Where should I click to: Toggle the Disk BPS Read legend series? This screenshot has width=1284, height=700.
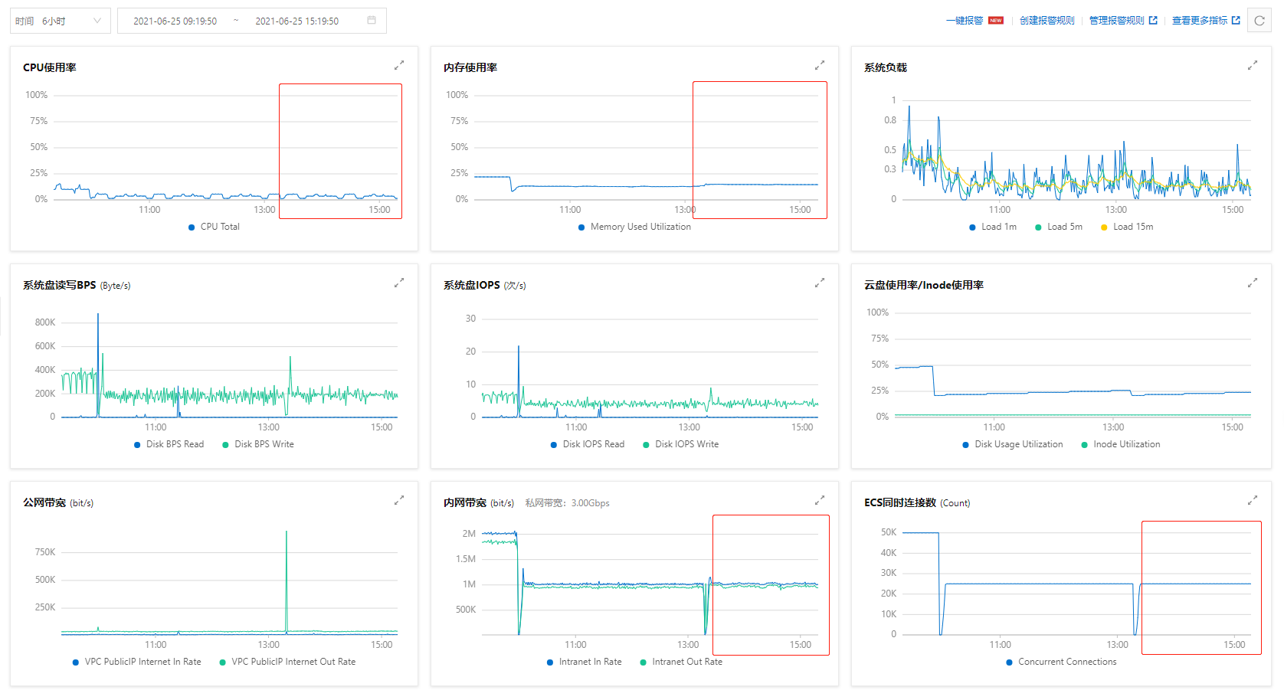tap(169, 444)
